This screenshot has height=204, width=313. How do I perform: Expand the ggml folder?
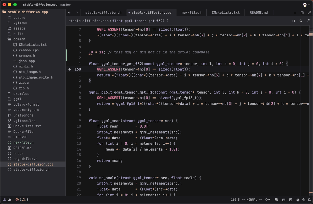click(33, 99)
